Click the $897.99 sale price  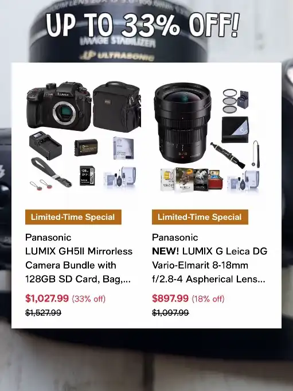click(x=170, y=298)
